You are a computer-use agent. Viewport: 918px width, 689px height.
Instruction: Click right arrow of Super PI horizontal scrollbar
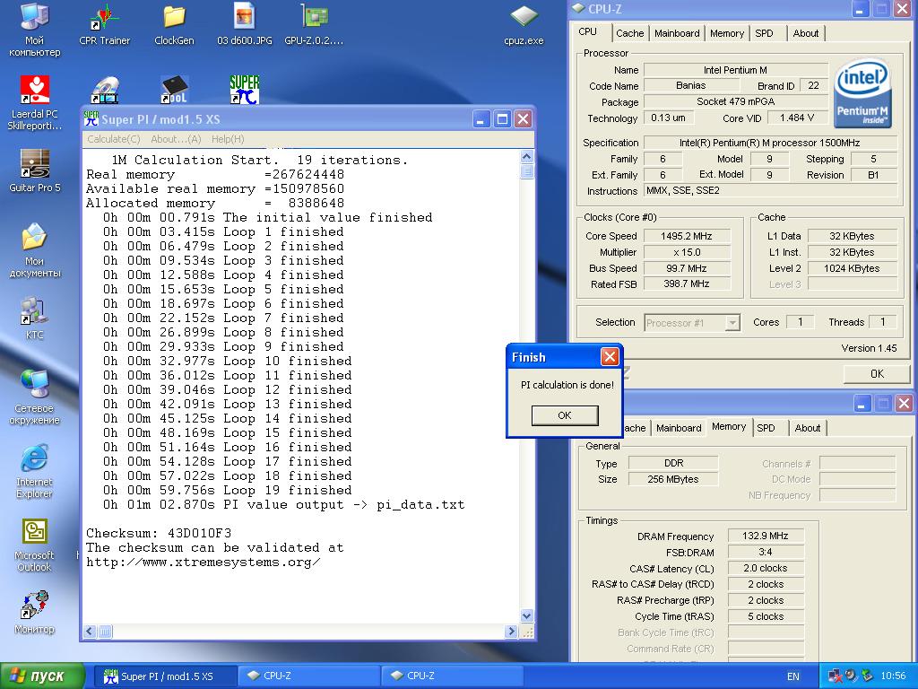(x=511, y=632)
